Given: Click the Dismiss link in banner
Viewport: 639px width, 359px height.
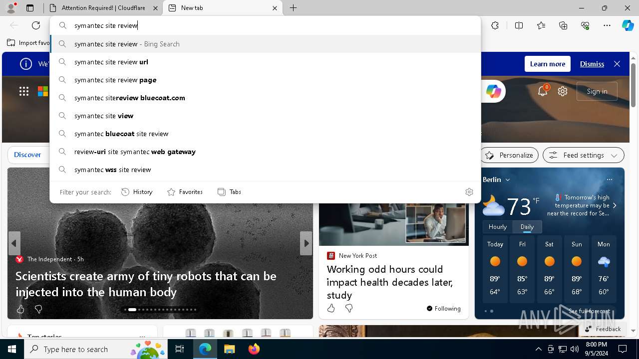Looking at the screenshot, I should pyautogui.click(x=592, y=64).
